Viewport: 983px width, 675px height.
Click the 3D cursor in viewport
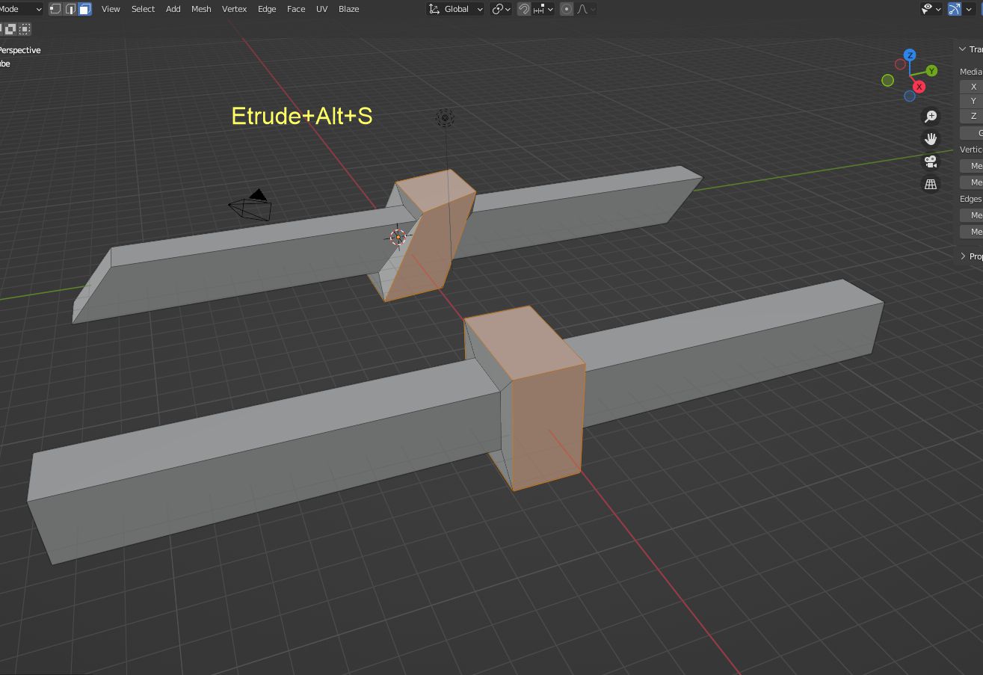coord(398,237)
